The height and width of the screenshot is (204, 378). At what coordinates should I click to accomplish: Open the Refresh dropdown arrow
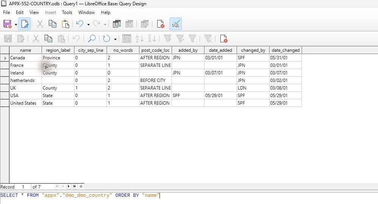pyautogui.click(x=115, y=39)
